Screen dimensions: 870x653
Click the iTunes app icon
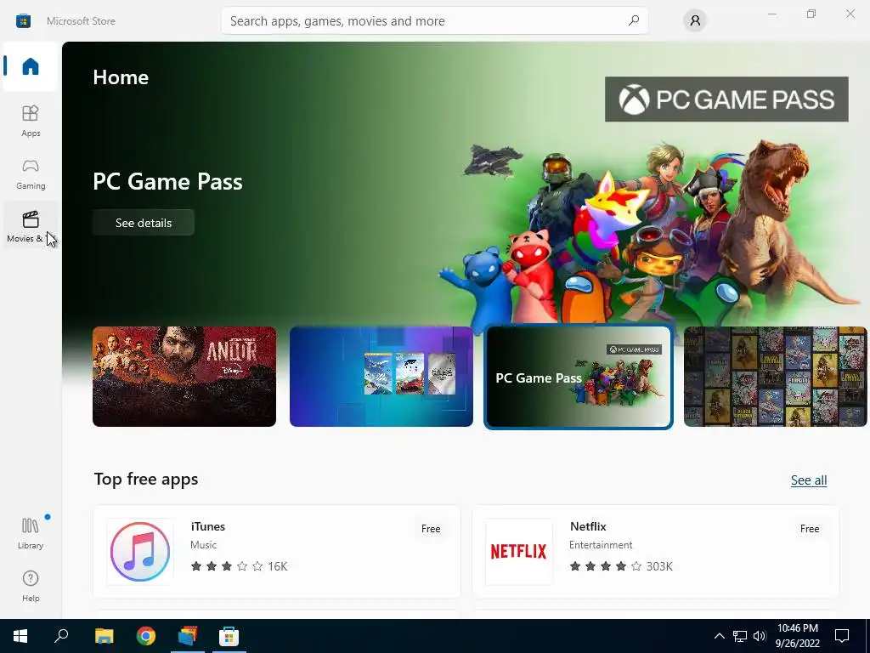(x=140, y=551)
